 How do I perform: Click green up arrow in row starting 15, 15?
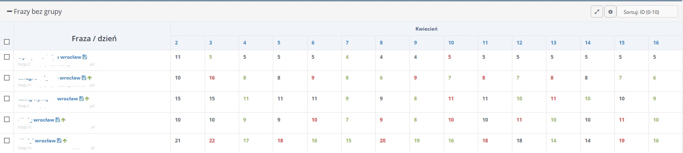[x=87, y=99]
